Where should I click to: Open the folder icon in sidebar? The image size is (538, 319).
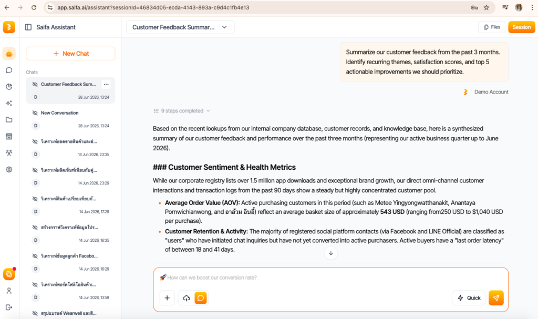point(9,120)
